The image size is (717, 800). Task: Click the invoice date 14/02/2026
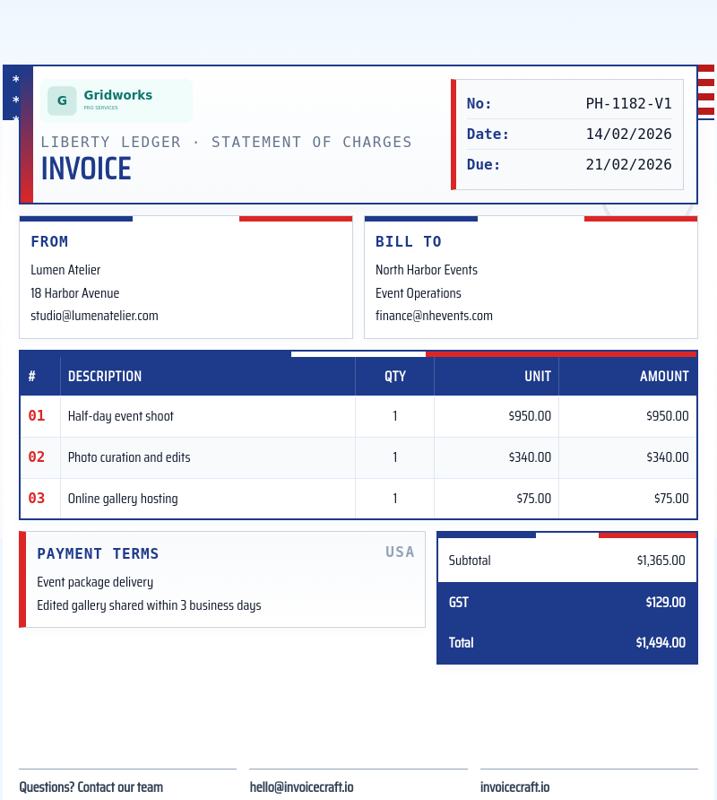click(628, 135)
